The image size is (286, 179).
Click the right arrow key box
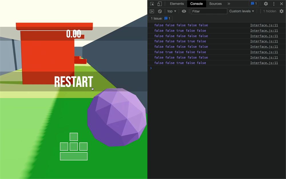tap(83, 146)
